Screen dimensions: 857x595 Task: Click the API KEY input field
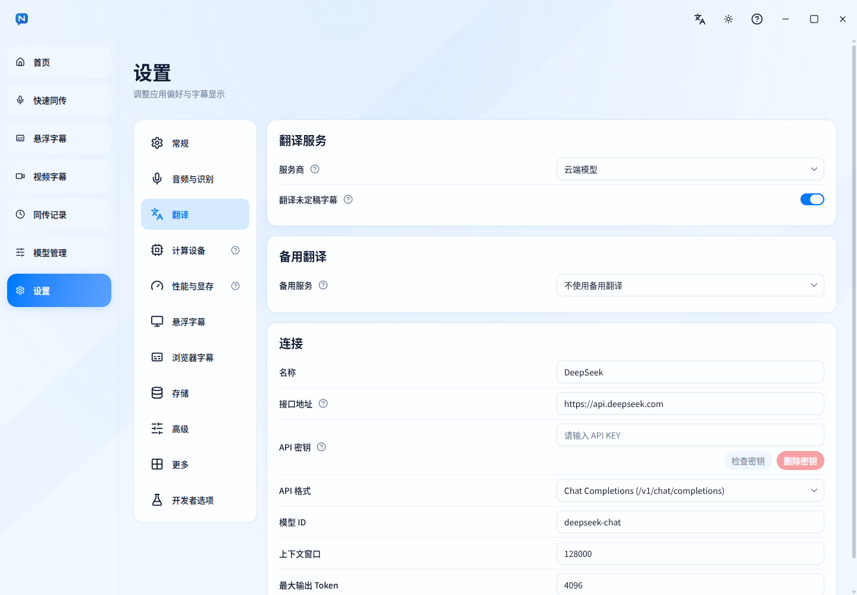tap(690, 435)
